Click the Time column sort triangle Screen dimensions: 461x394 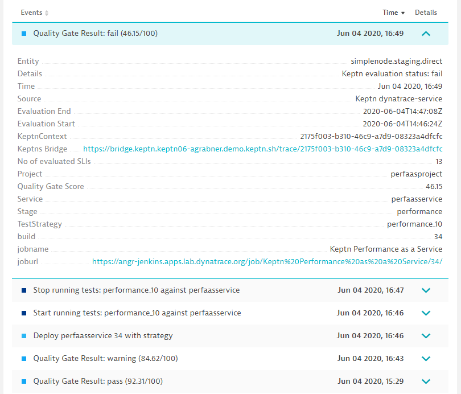click(402, 13)
